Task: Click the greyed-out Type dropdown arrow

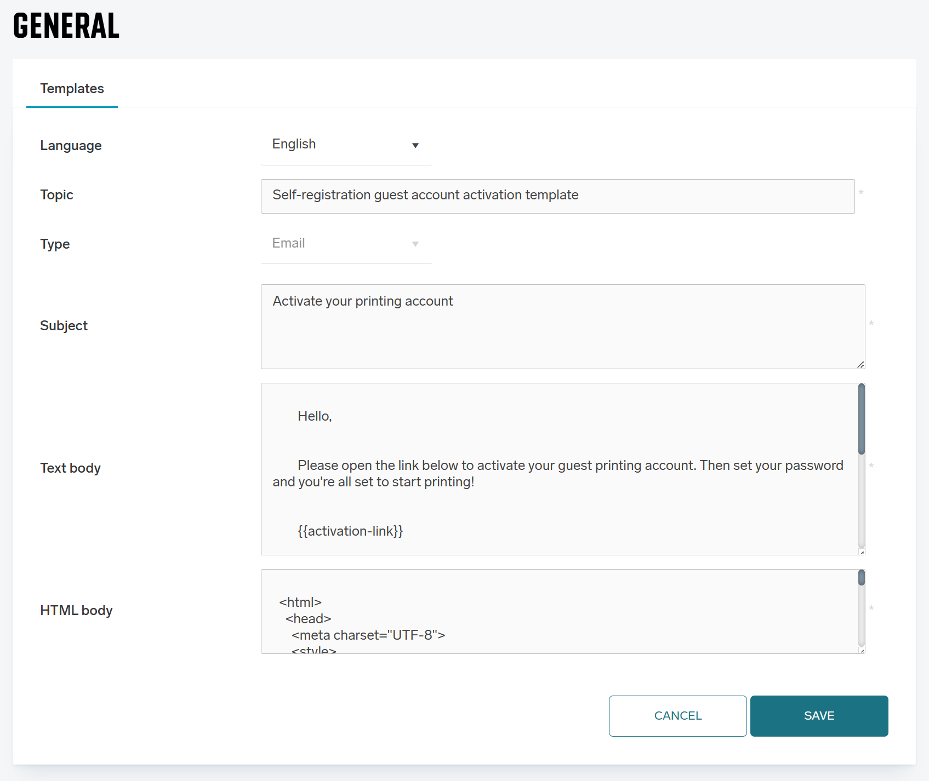Action: 415,244
